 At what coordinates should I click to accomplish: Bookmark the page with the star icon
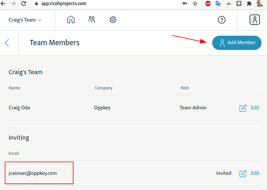(195, 3)
